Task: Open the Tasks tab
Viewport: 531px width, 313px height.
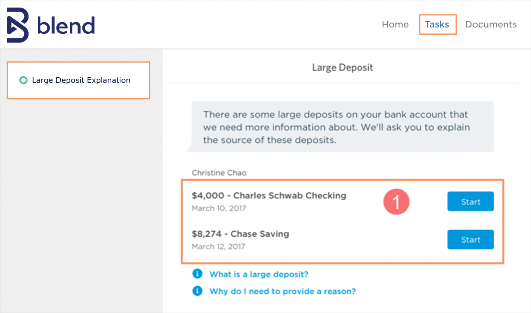Action: (437, 25)
